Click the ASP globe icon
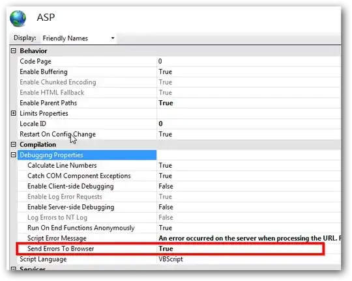The width and height of the screenshot is (352, 281). point(18,18)
